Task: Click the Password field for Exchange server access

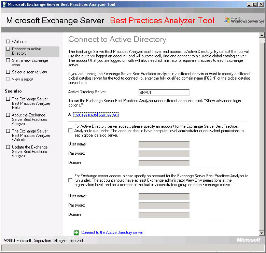Action: point(164,206)
